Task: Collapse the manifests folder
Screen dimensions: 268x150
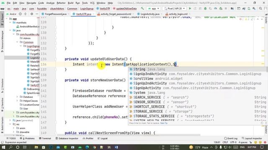Action: click(x=10, y=22)
